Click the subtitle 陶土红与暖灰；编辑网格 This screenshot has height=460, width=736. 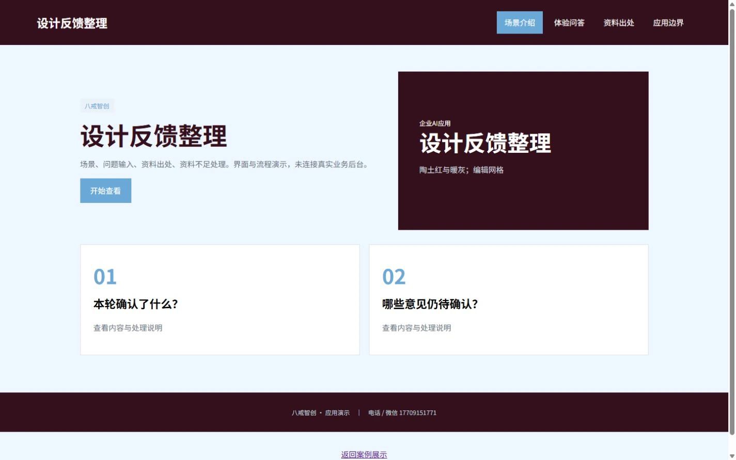coord(461,170)
